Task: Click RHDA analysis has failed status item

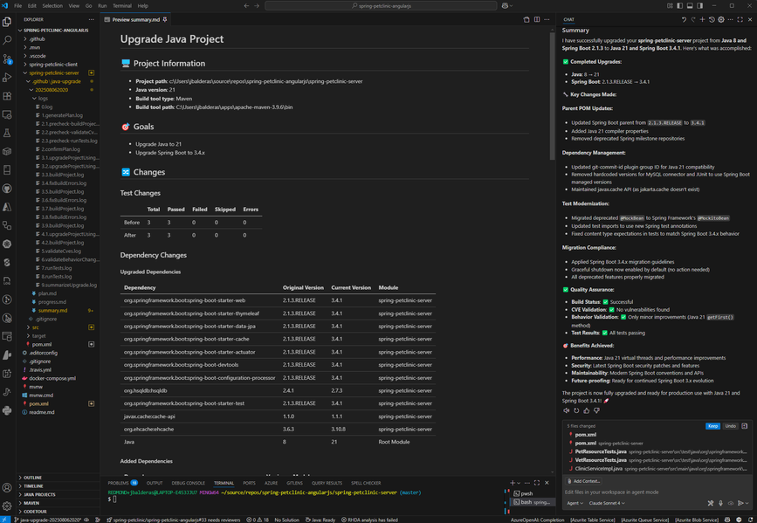Action: click(369, 520)
